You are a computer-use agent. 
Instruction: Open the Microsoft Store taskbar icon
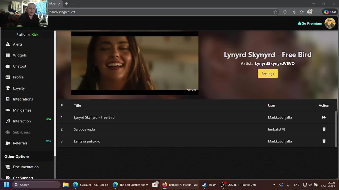click(x=155, y=185)
